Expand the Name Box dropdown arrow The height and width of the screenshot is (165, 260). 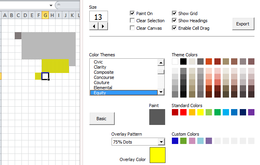(51, 5)
